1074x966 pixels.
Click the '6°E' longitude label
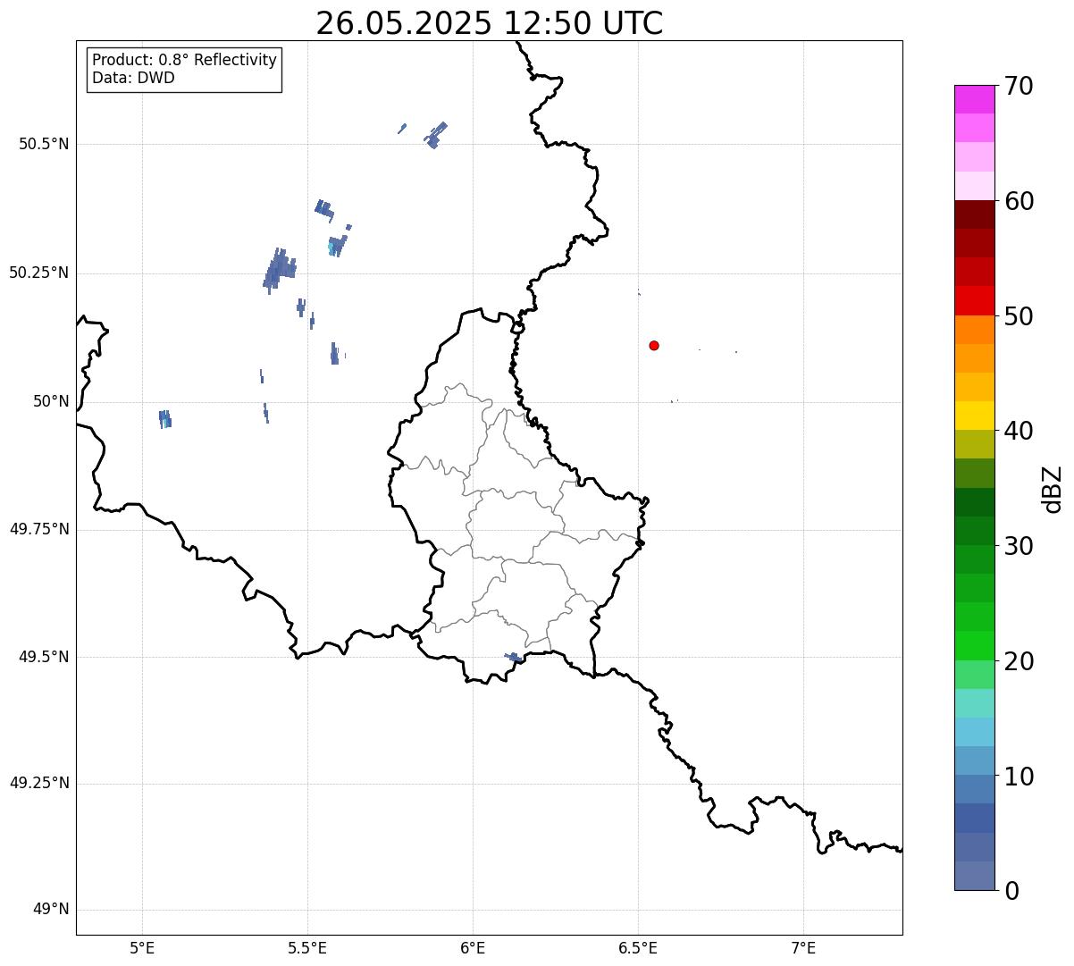(473, 947)
